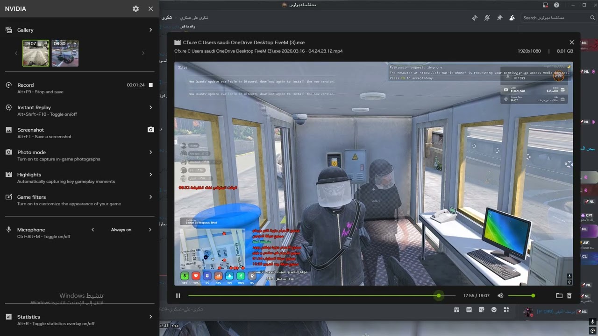Open Discord pinned messages
The width and height of the screenshot is (598, 336).
coord(499,18)
